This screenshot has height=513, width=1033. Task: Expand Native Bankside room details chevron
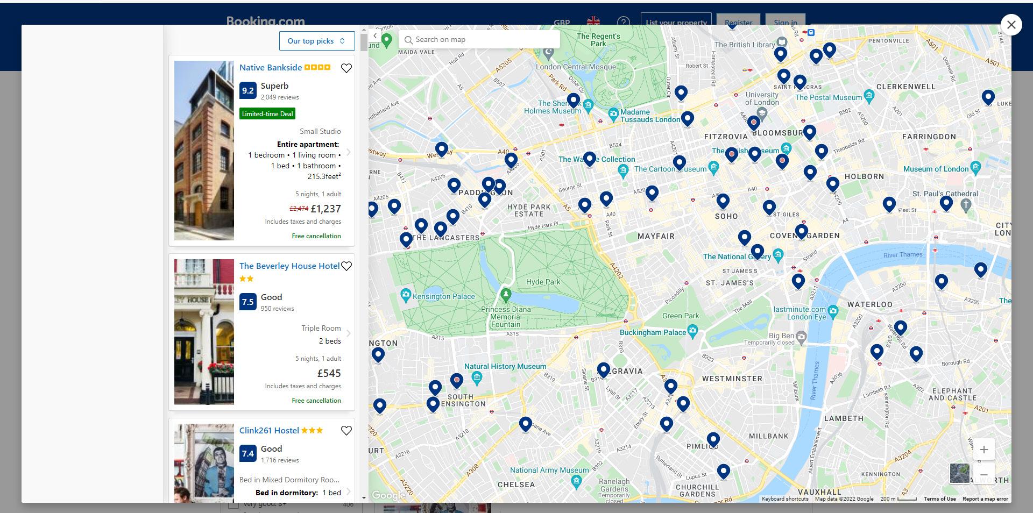(349, 152)
